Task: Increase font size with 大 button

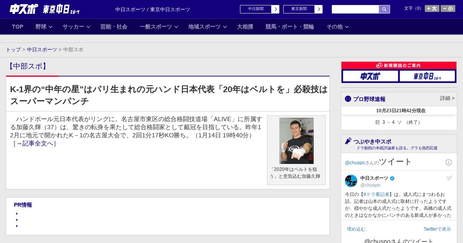Action: pyautogui.click(x=432, y=8)
